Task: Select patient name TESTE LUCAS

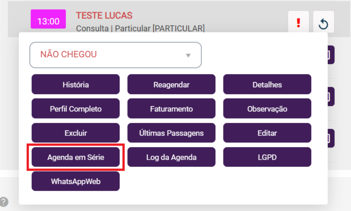Action: (x=104, y=15)
